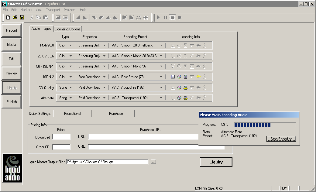Open the File menu
316x192 pixels.
pos(5,10)
